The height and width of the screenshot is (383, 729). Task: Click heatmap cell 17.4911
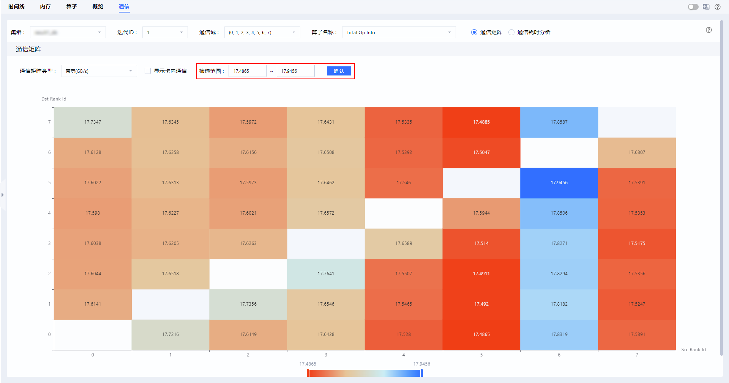pyautogui.click(x=481, y=274)
